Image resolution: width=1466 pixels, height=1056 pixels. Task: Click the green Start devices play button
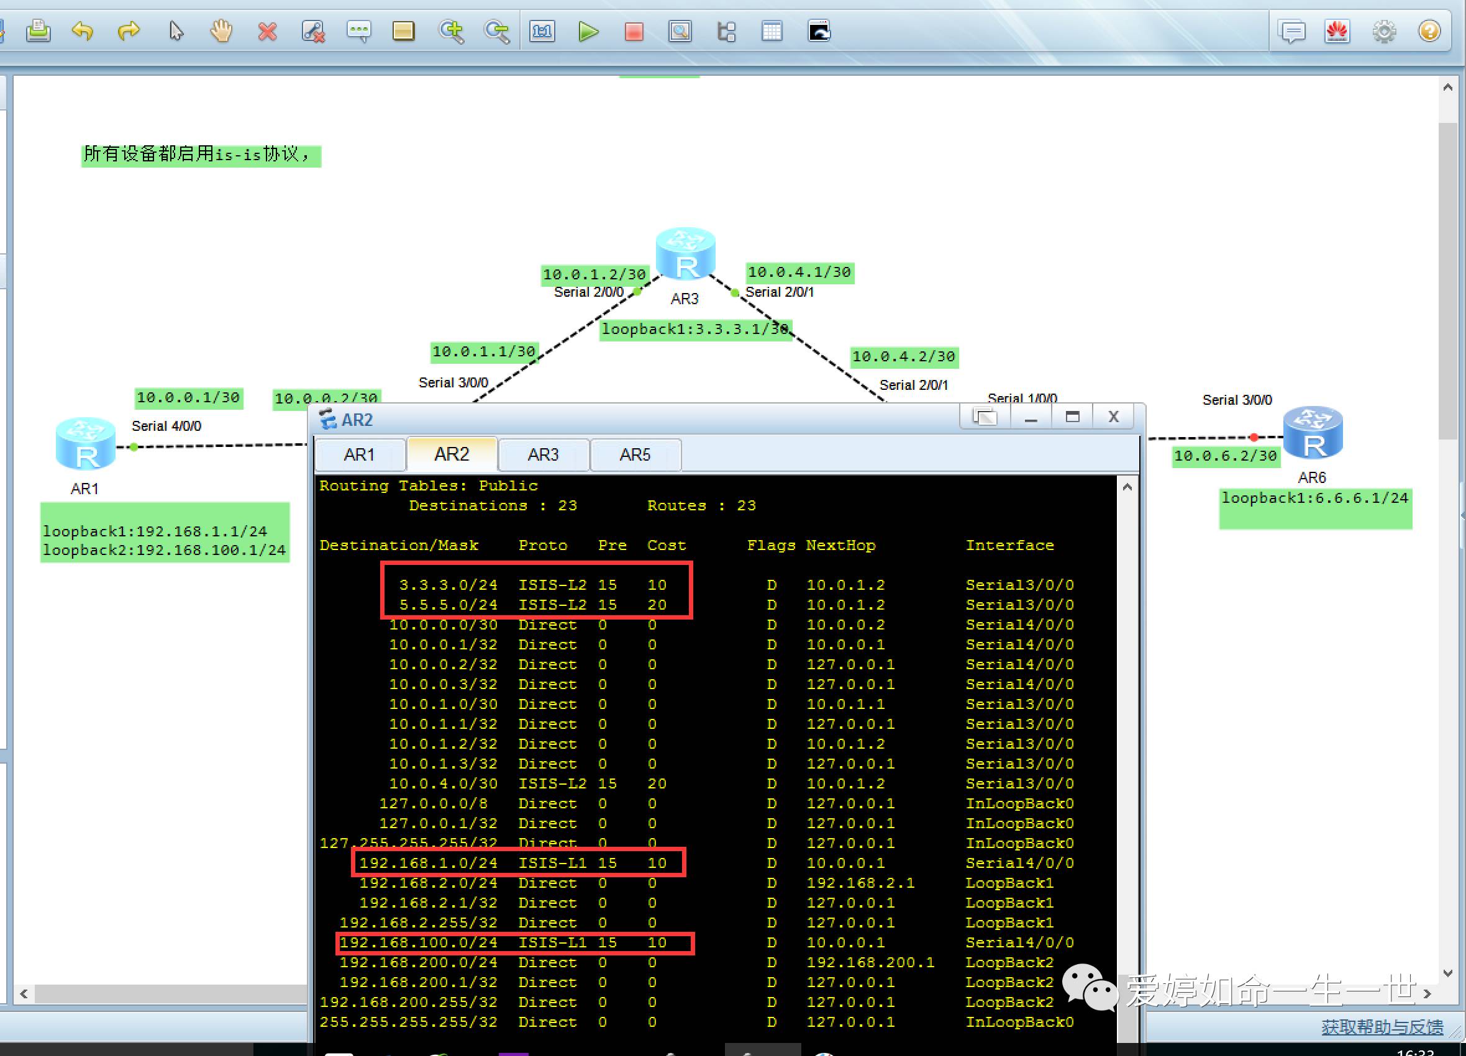[x=588, y=31]
